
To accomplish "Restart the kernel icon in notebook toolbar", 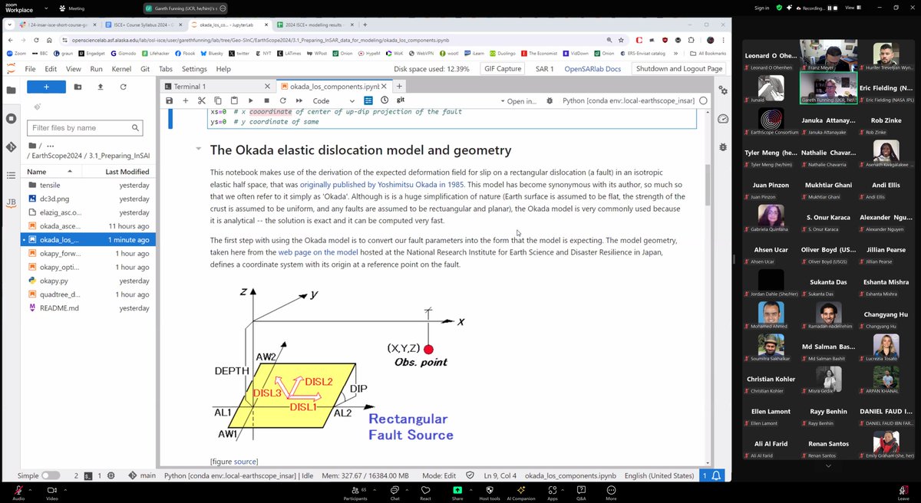I will (x=282, y=100).
